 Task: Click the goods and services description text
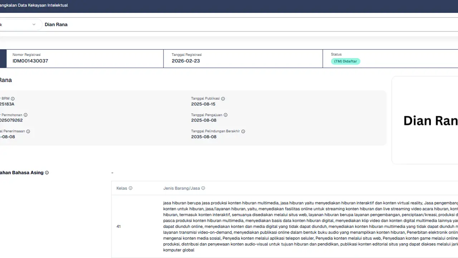tap(308, 226)
